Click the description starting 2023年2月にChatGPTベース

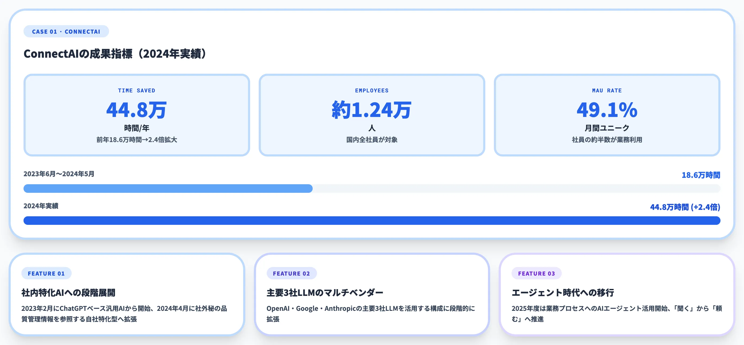point(124,314)
